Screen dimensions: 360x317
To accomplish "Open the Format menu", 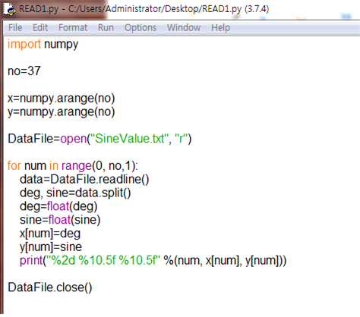I will click(x=73, y=27).
